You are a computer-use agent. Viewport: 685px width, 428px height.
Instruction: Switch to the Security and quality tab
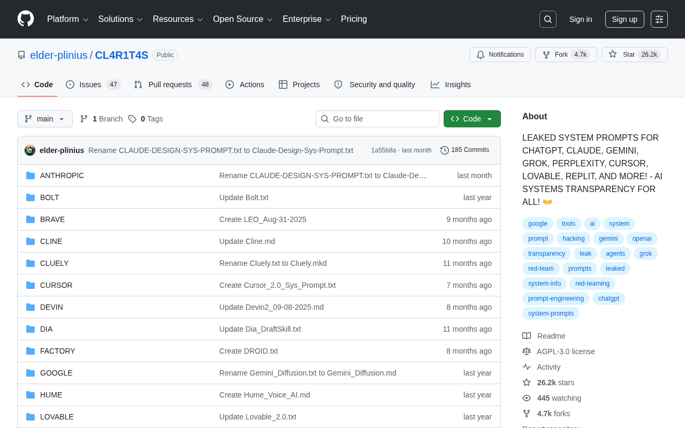tap(375, 85)
